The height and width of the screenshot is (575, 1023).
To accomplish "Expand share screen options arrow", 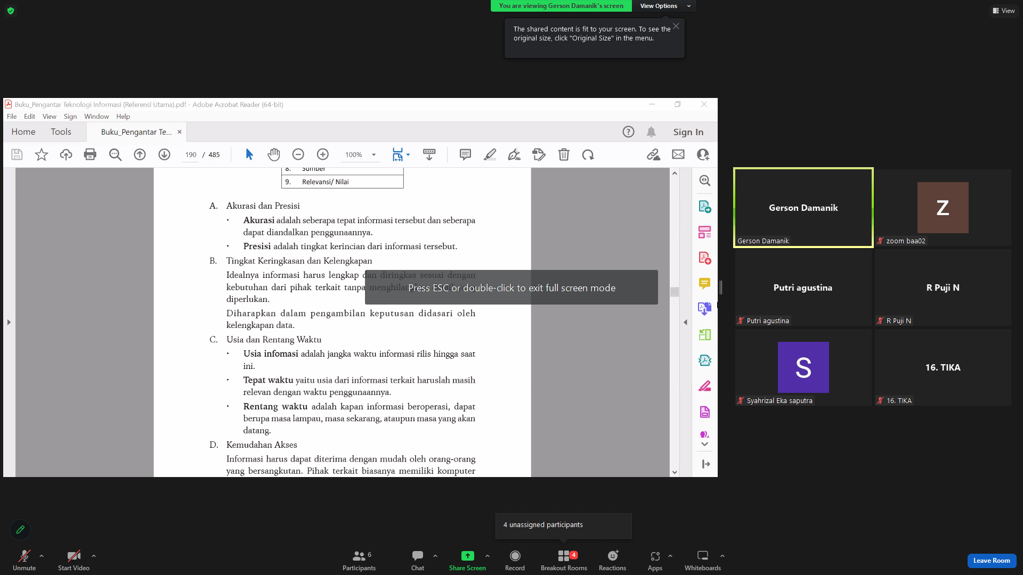I will [x=488, y=556].
